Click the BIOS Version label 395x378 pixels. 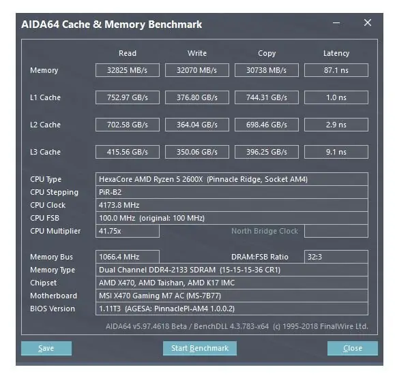click(x=53, y=309)
